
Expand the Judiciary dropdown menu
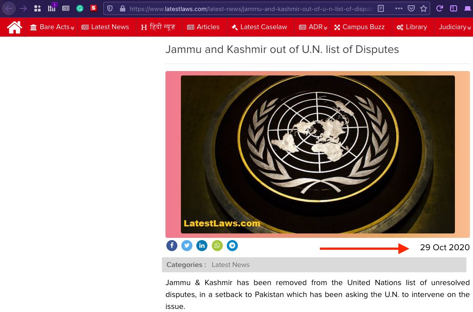454,27
